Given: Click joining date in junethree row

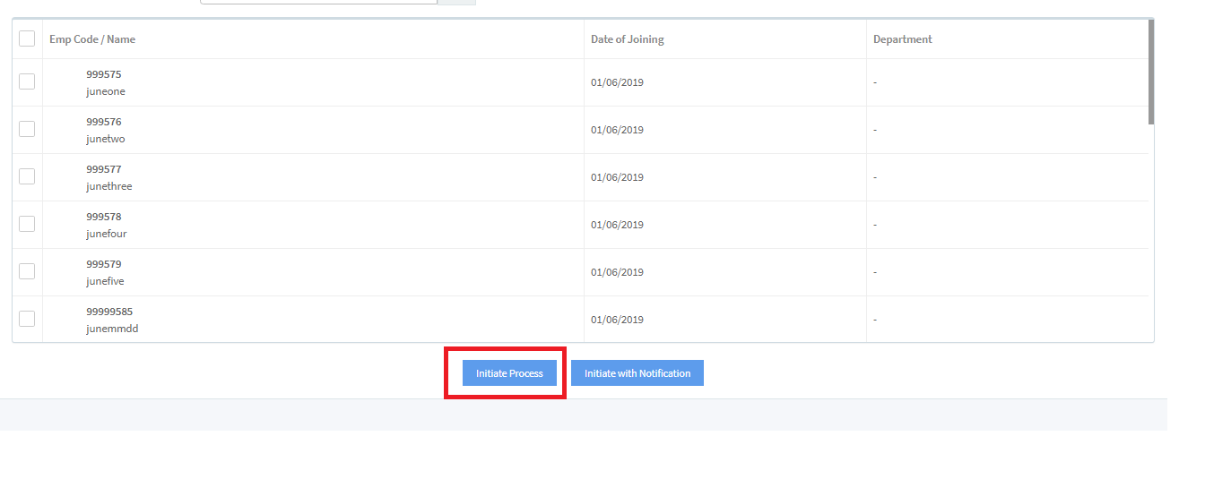Looking at the screenshot, I should coord(617,177).
